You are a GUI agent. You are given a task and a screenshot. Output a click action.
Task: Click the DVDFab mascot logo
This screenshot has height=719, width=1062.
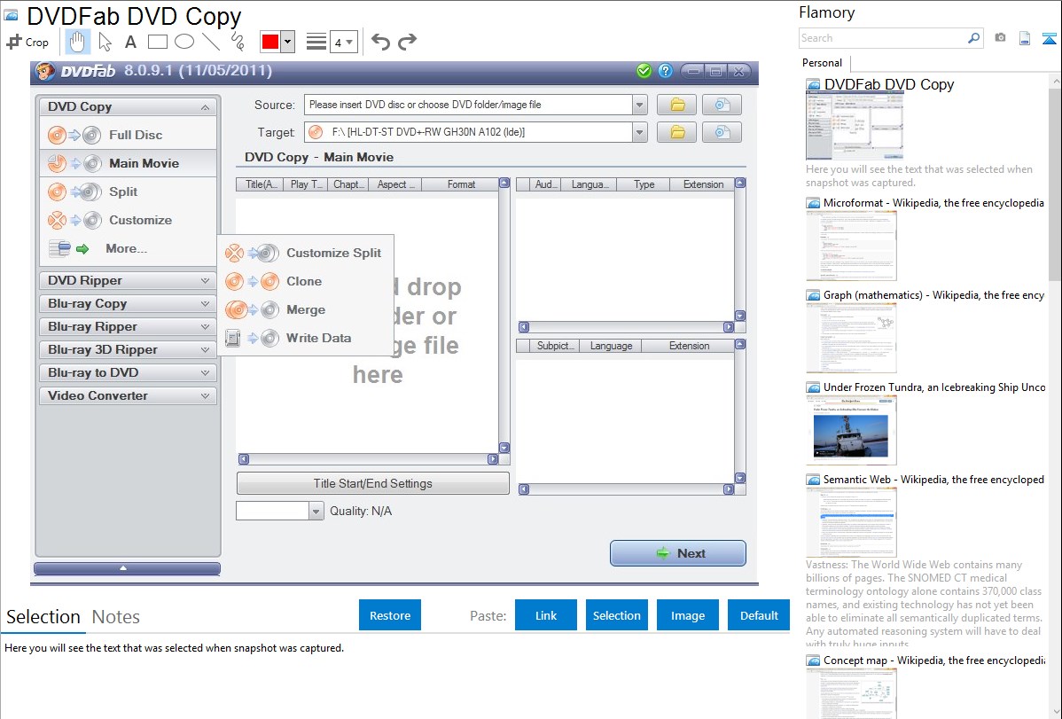point(45,70)
